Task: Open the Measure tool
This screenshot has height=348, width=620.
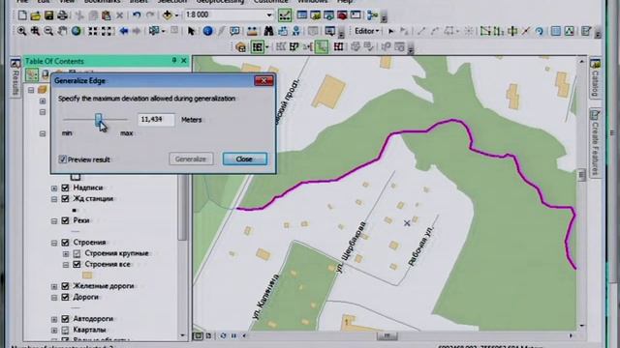Action: (252, 31)
